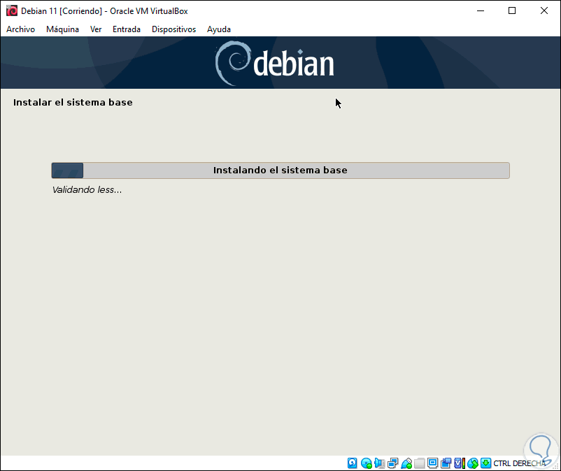Open the Dispositivos menu

173,29
